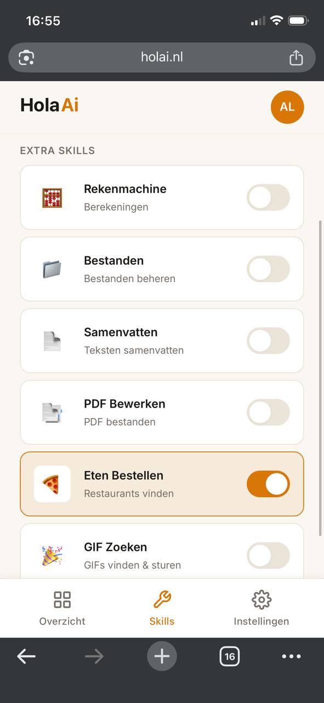Image resolution: width=324 pixels, height=703 pixels.
Task: Open the AL profile avatar
Action: (287, 107)
